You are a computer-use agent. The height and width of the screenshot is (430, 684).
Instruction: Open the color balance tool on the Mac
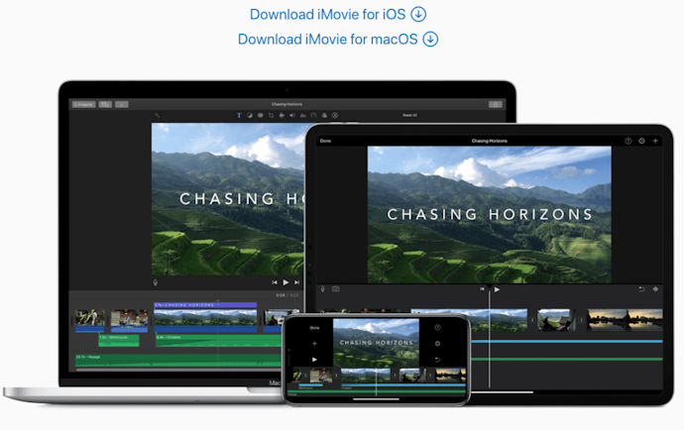[x=250, y=116]
